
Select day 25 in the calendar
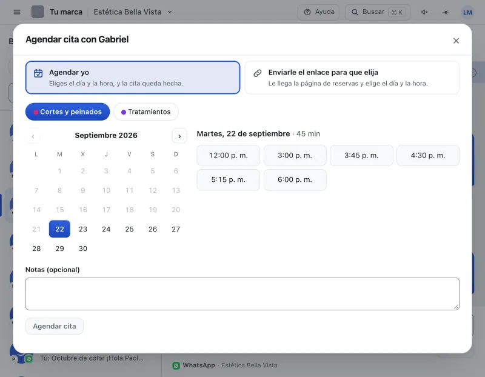tap(129, 229)
